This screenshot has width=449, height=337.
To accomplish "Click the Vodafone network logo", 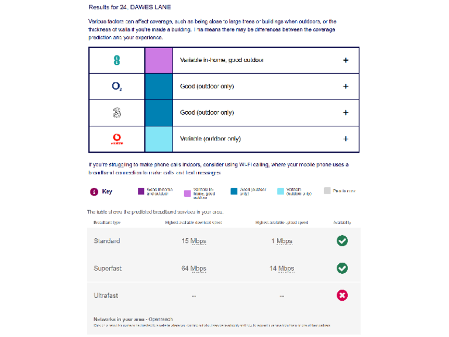I will [x=117, y=139].
